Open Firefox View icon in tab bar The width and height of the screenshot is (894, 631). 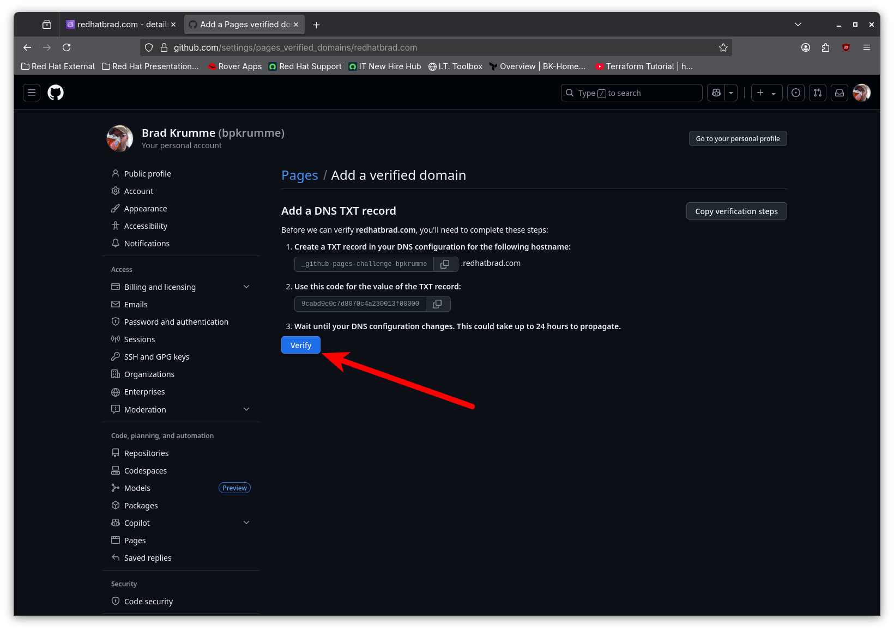[47, 25]
